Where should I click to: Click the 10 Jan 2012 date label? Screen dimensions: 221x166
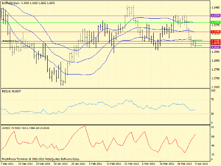point(61,164)
